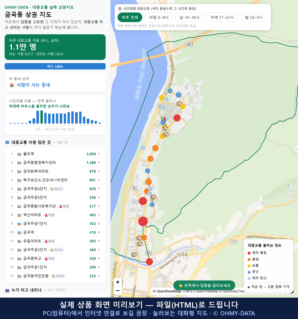298x319 pixels.
Task: Click the 1.1만 명 daily ridership card
Action: [55, 47]
